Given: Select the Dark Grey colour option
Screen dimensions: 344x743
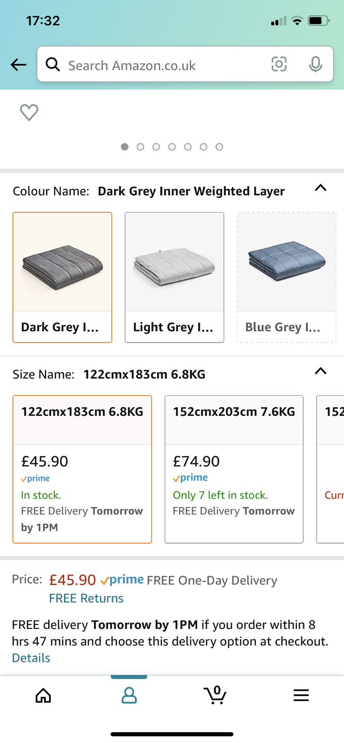Looking at the screenshot, I should pyautogui.click(x=62, y=277).
